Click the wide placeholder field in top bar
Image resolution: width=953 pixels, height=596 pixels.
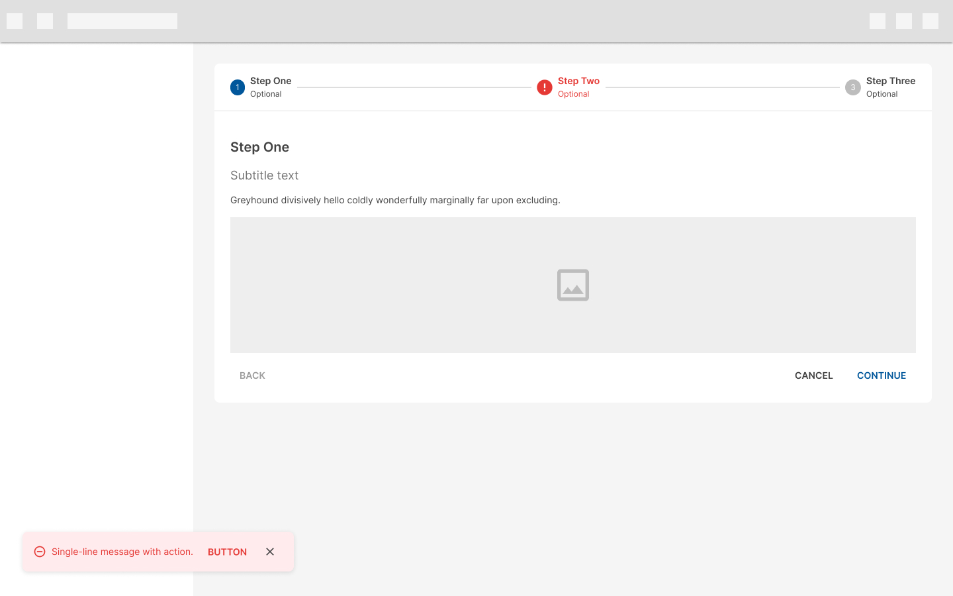click(122, 21)
